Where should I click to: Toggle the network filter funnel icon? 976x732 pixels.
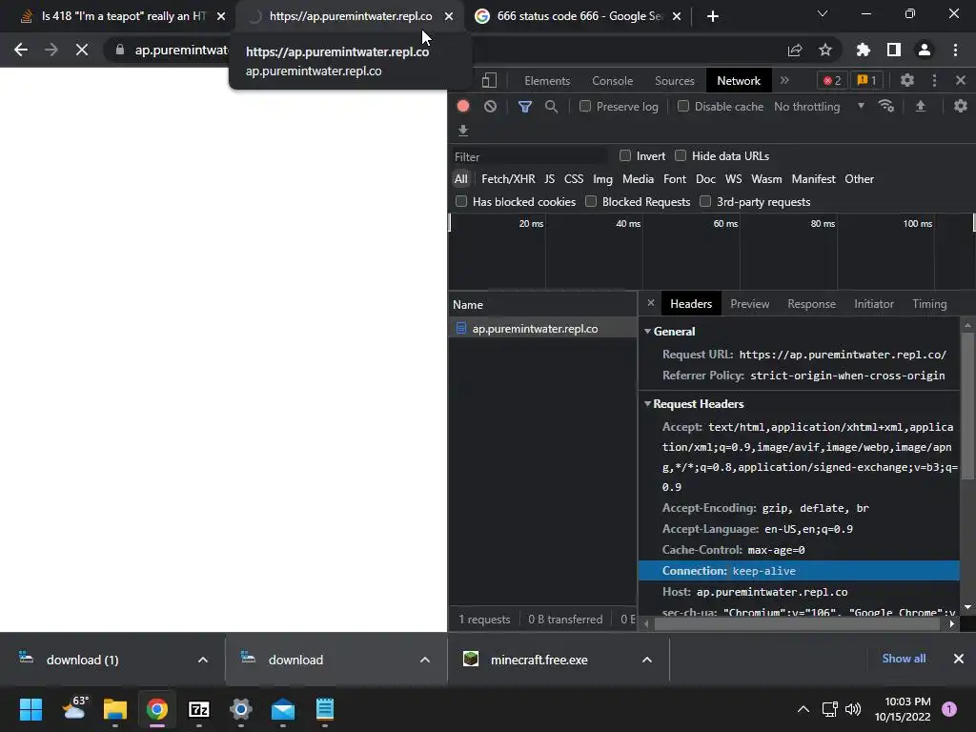click(x=525, y=107)
